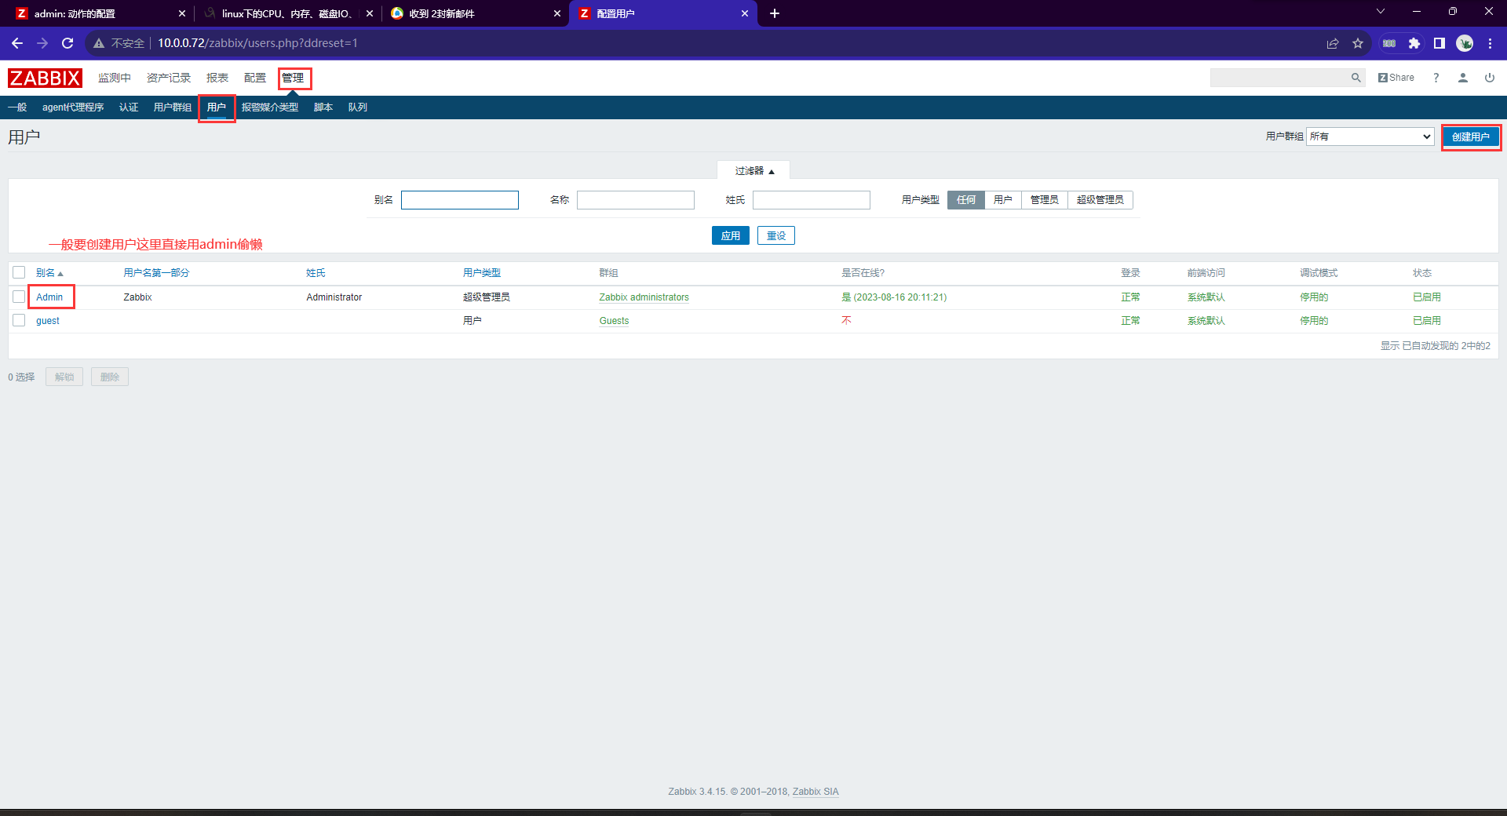The width and height of the screenshot is (1507, 816).
Task: Go to 用户群组 submenu
Action: tap(173, 107)
